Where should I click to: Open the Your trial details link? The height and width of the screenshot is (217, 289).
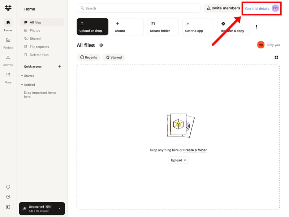(x=256, y=8)
